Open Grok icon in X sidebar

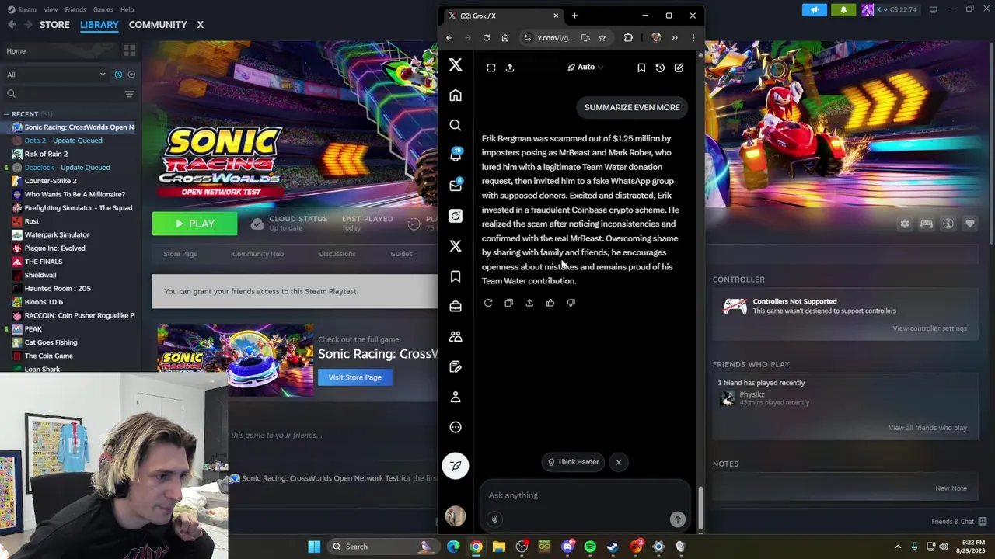click(456, 216)
